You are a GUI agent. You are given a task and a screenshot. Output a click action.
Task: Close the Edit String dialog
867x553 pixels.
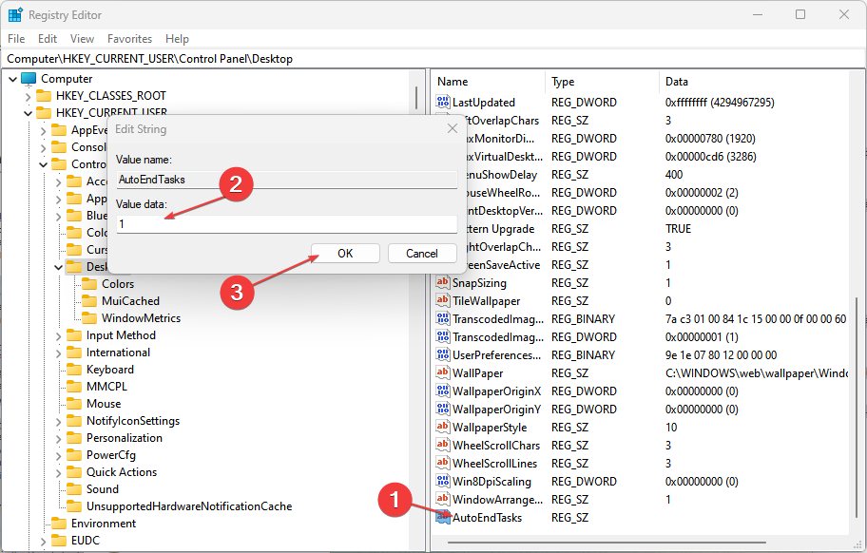tap(453, 128)
